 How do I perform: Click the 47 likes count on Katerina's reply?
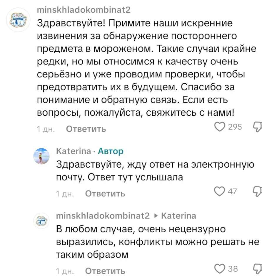232,191
